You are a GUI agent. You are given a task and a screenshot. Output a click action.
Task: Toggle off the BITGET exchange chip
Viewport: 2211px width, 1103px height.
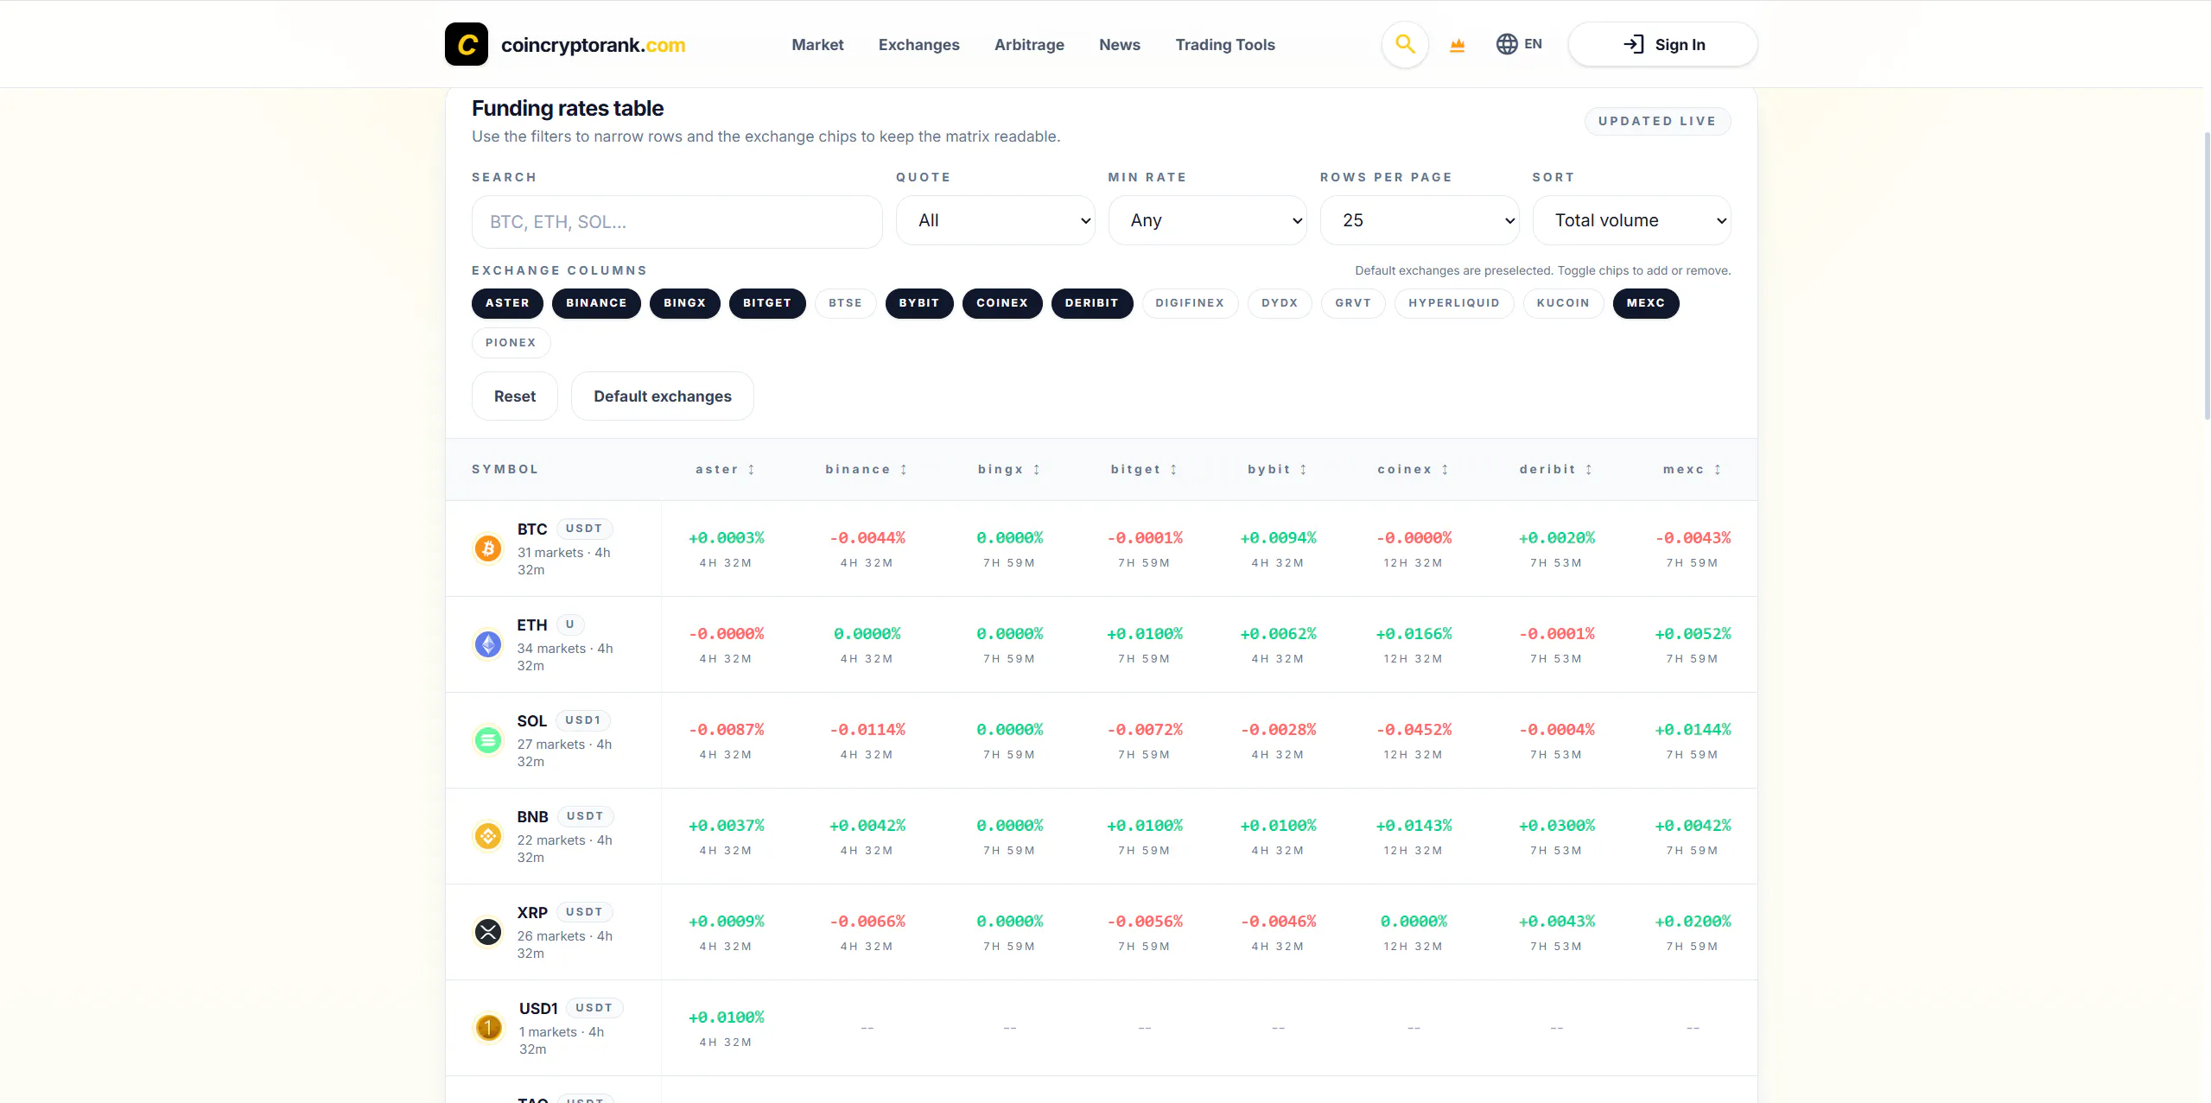pyautogui.click(x=767, y=303)
